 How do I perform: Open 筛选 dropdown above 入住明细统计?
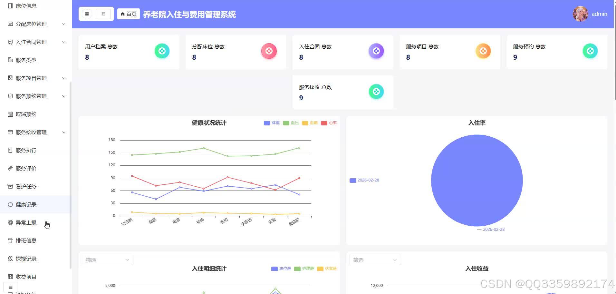pyautogui.click(x=108, y=260)
